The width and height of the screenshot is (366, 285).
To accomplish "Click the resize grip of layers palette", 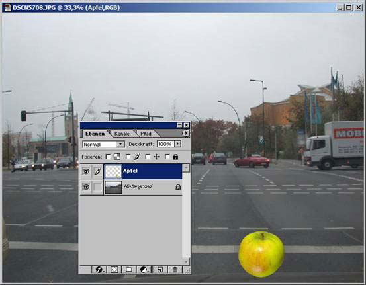I will tap(187, 270).
